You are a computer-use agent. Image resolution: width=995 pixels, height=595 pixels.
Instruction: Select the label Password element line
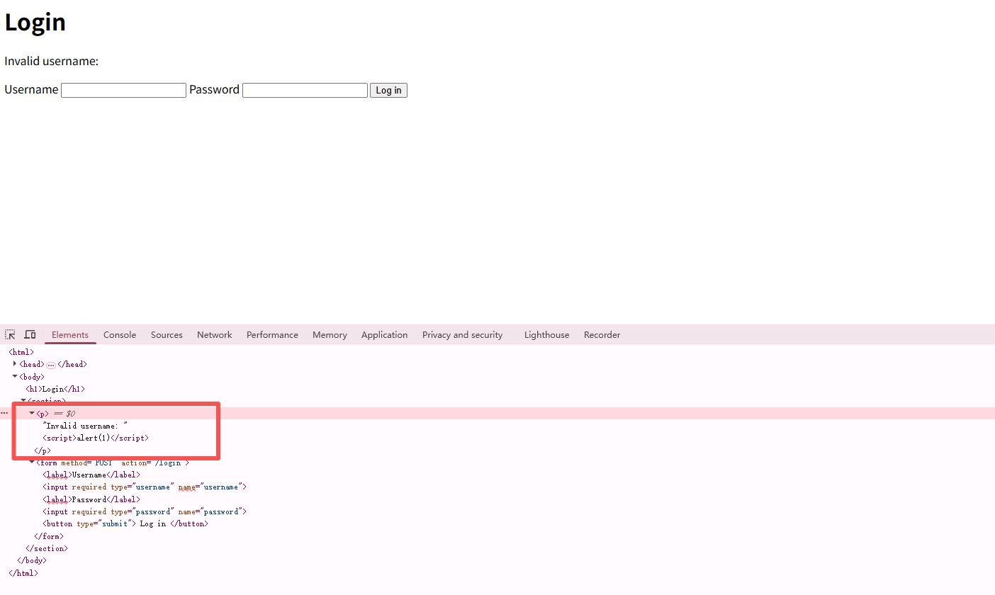91,499
